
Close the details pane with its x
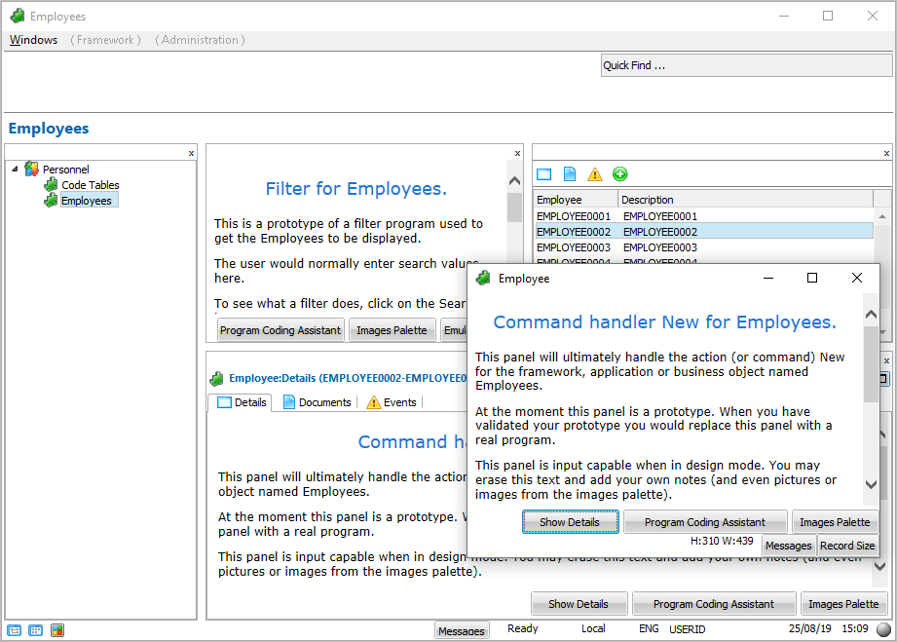[886, 361]
